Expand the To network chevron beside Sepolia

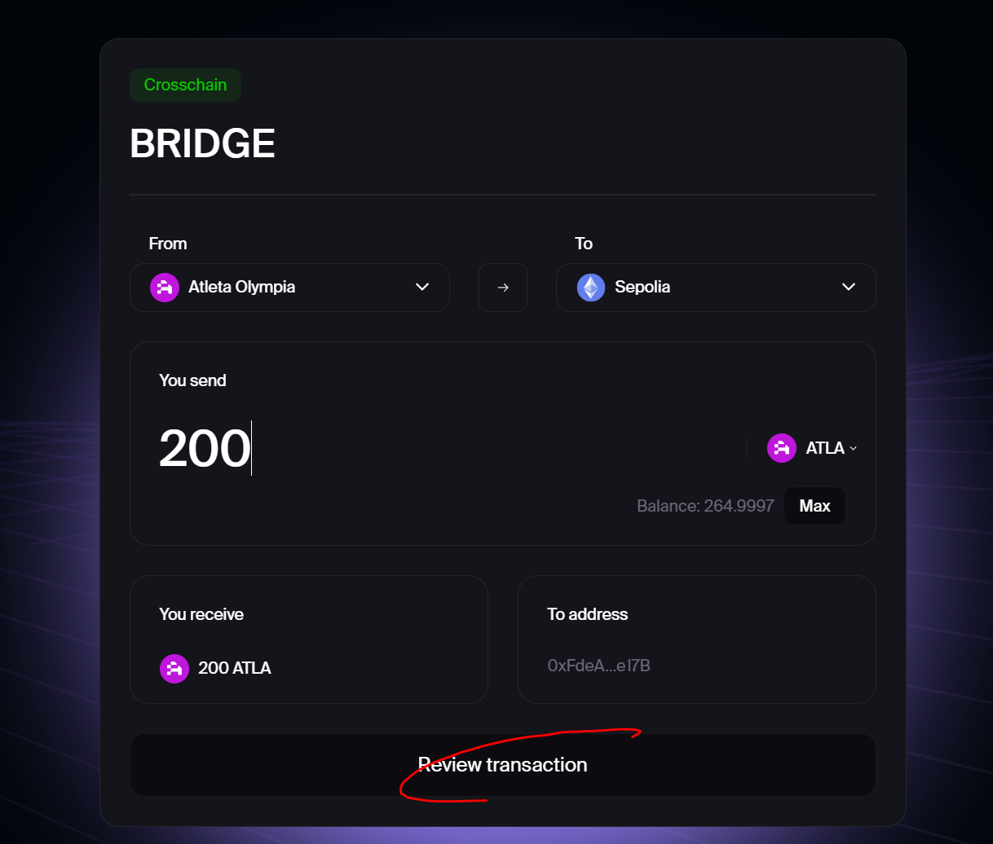click(849, 287)
